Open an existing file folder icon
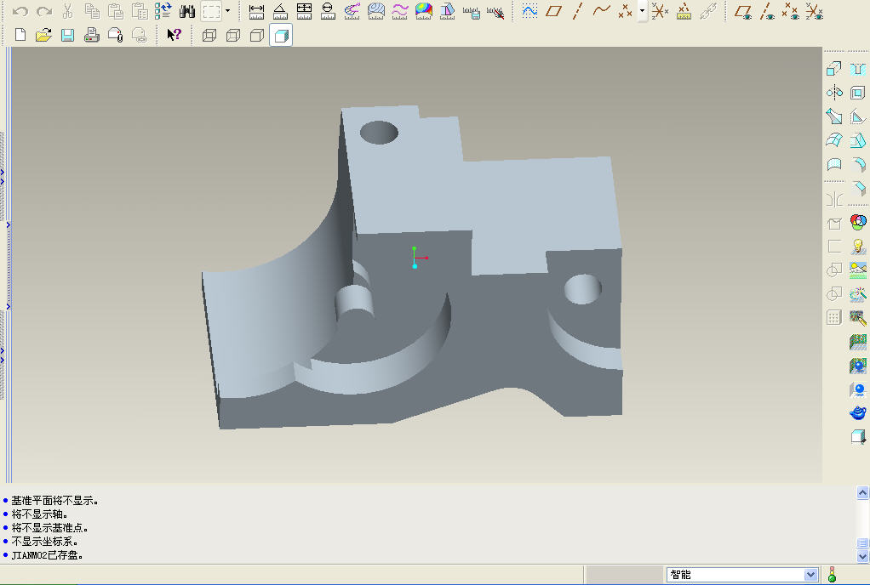 tap(43, 35)
